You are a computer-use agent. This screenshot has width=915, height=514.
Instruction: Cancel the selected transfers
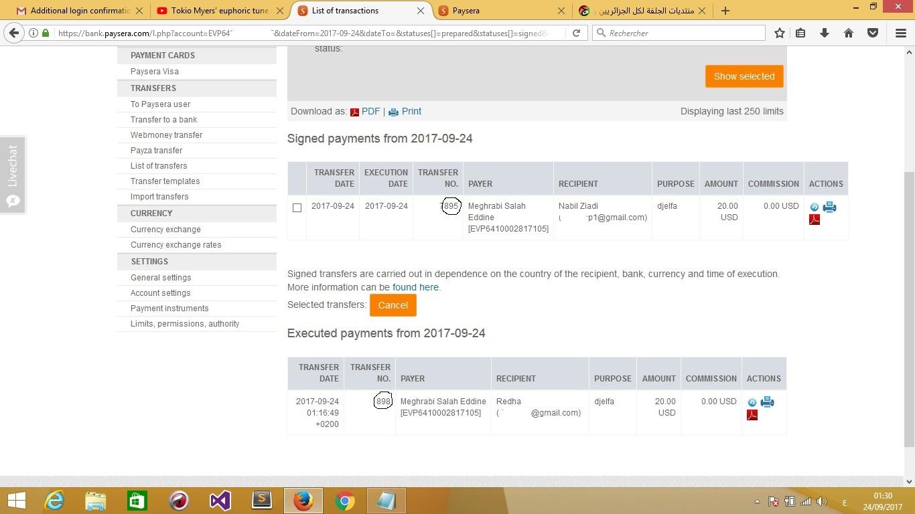[393, 305]
